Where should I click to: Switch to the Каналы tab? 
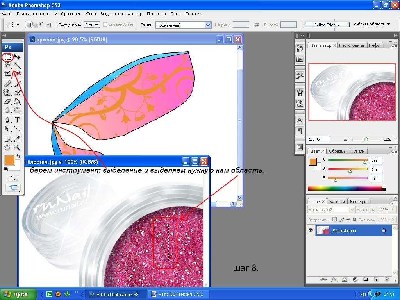[x=337, y=202]
